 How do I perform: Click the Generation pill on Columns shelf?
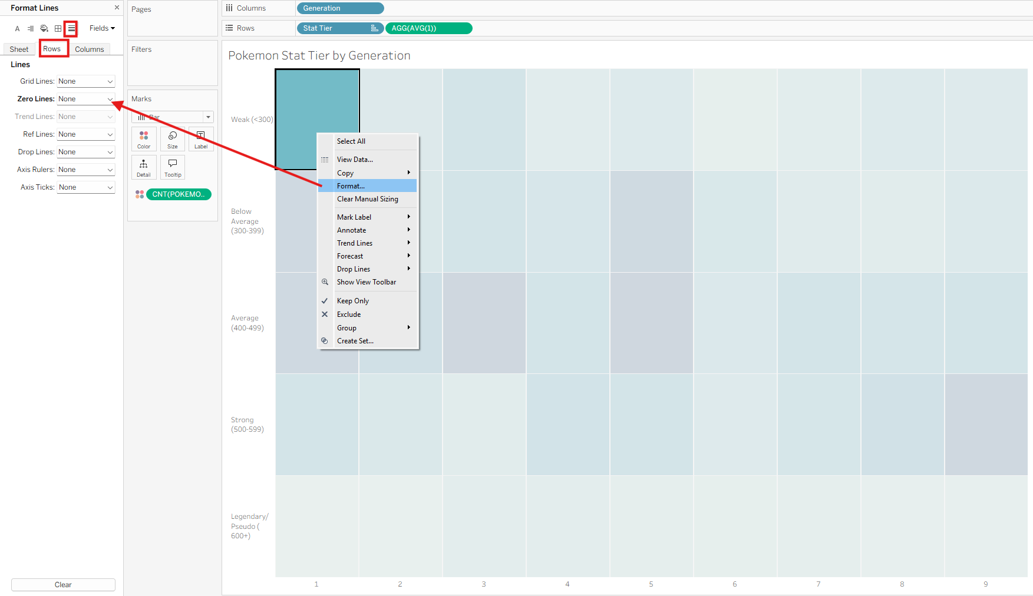coord(341,8)
